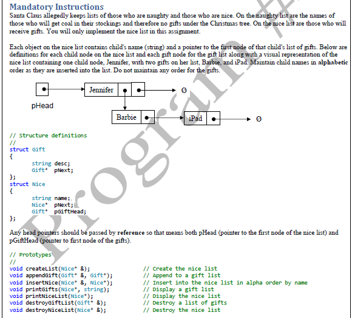Click the '// Destroy a list of gifts' comment
This screenshot has height=318, width=352.
184,303
